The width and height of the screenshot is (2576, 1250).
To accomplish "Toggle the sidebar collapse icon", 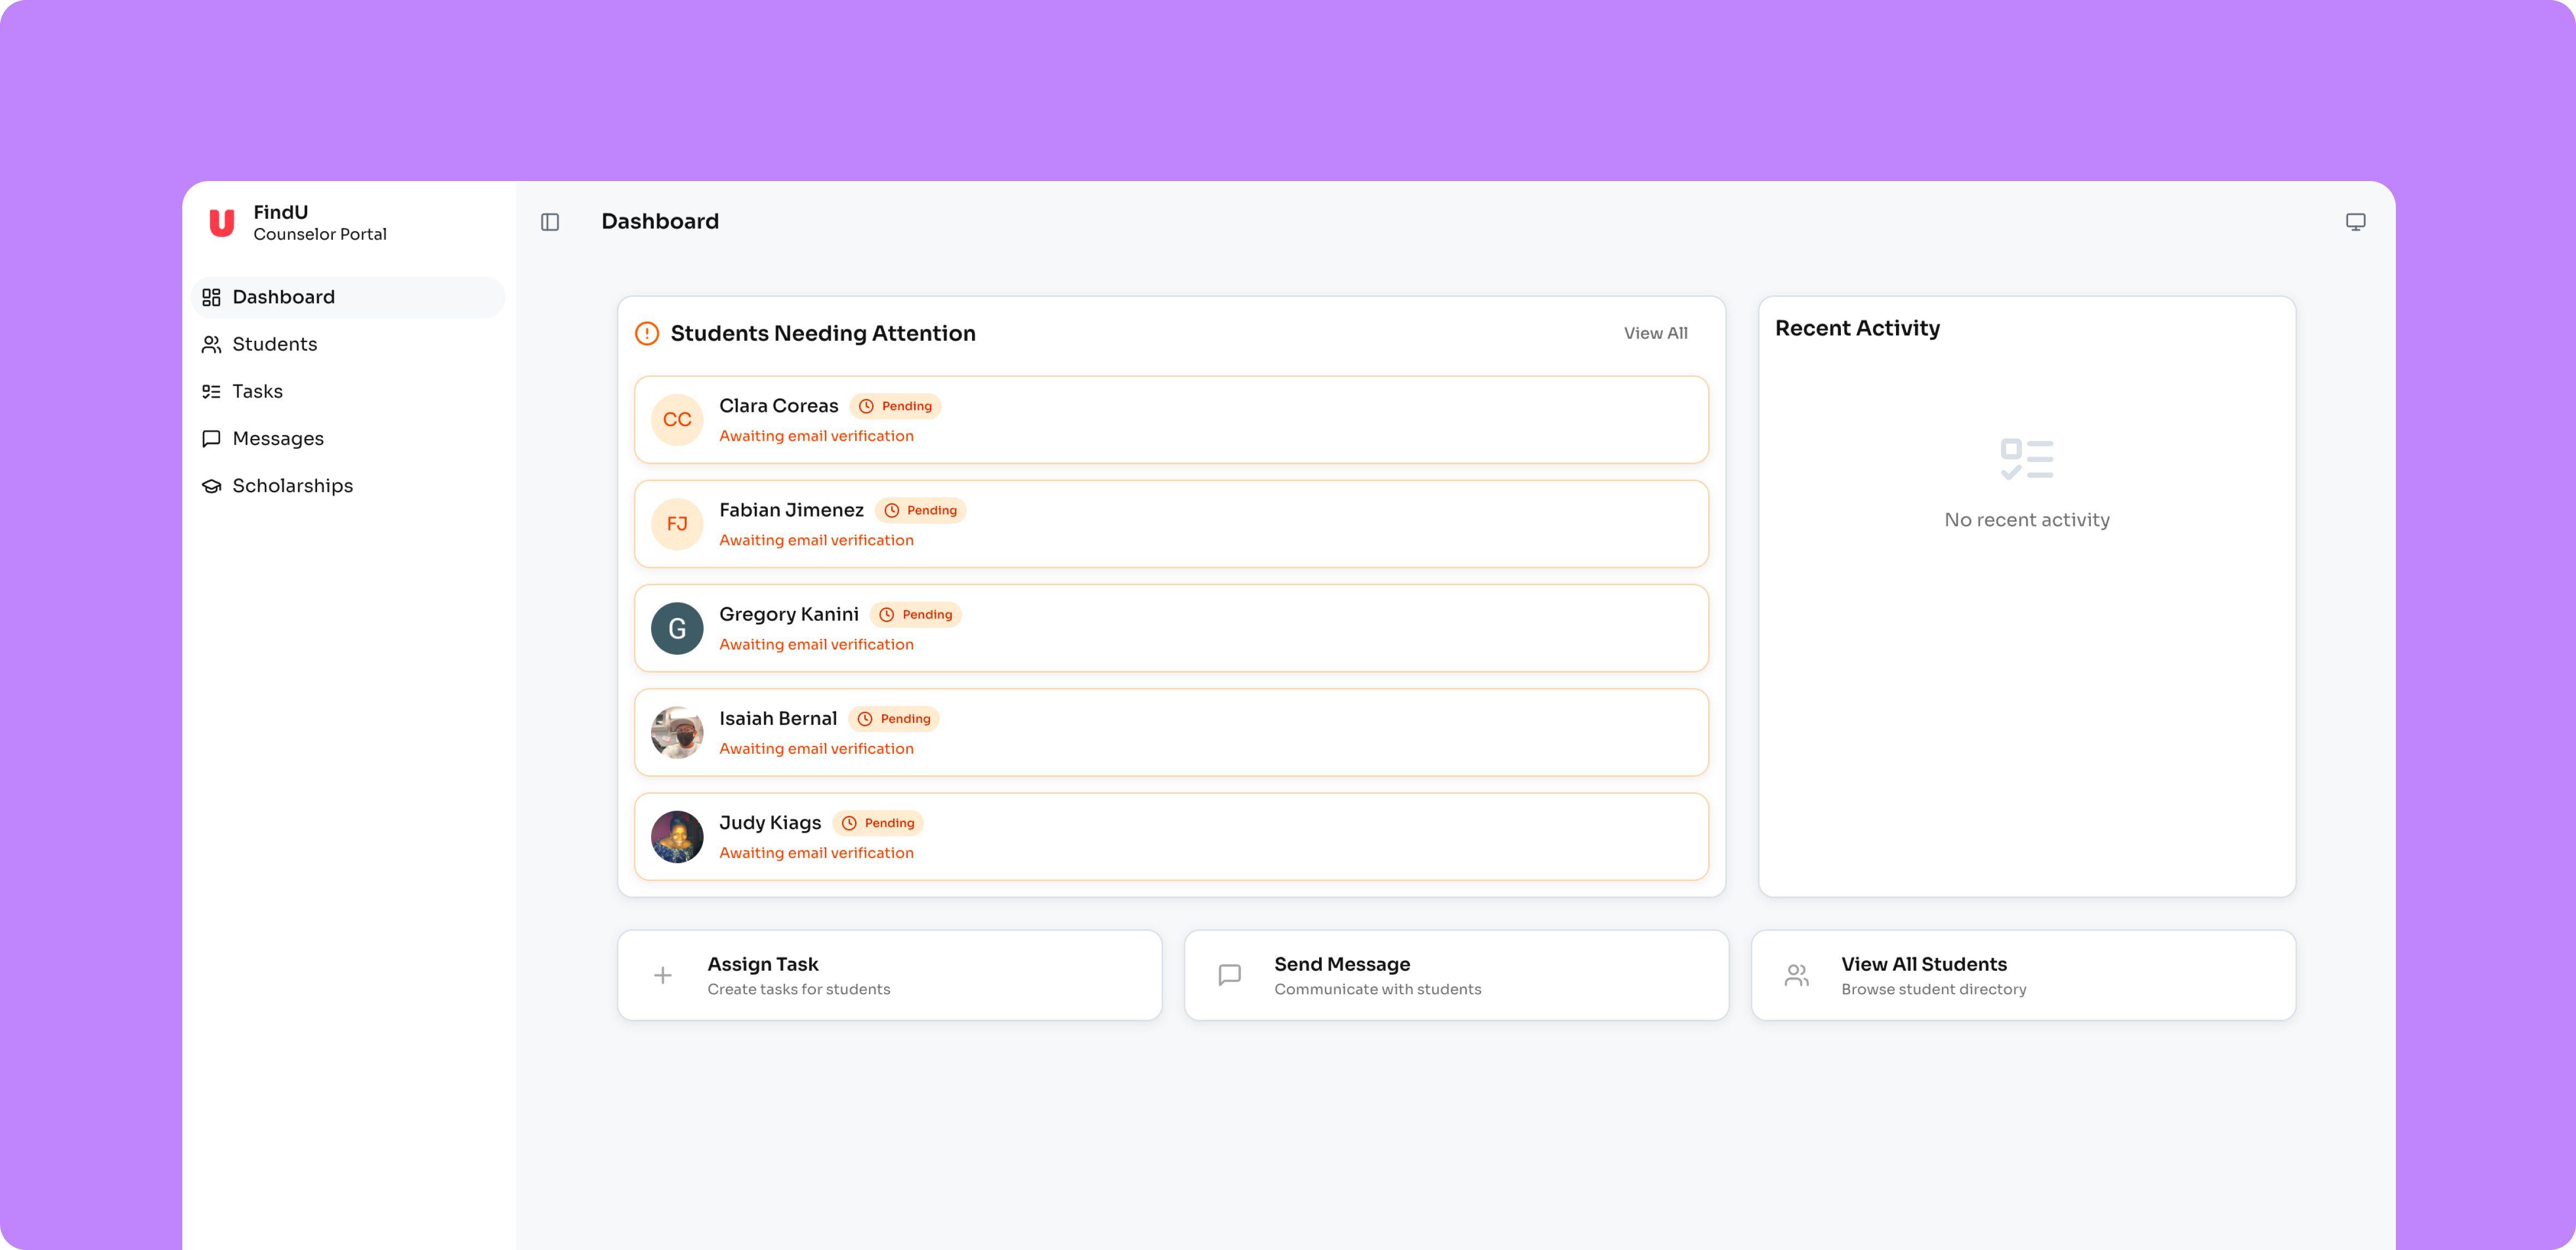I will [x=550, y=222].
